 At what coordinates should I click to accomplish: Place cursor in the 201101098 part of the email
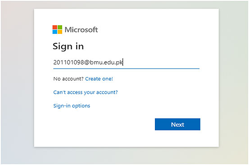[68, 62]
